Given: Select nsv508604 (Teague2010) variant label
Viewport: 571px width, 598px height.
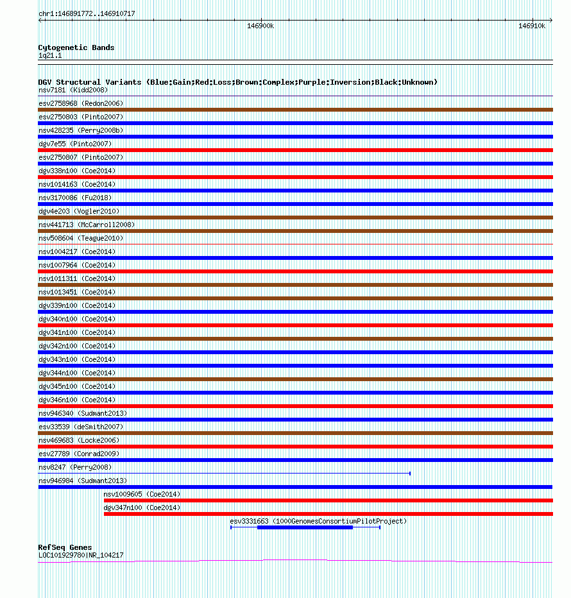Looking at the screenshot, I should point(81,238).
